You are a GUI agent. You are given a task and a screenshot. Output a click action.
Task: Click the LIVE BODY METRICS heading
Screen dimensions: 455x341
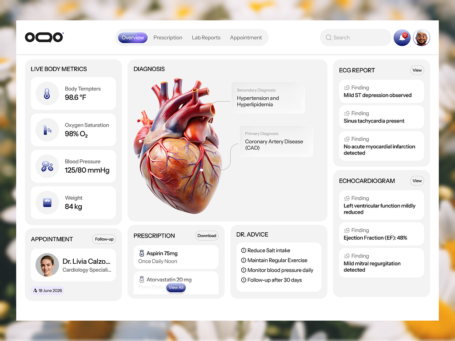pos(59,69)
